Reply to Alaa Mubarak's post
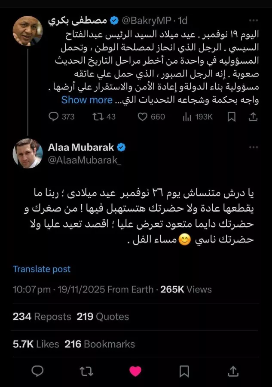The image size is (272, 387). [x=37, y=371]
